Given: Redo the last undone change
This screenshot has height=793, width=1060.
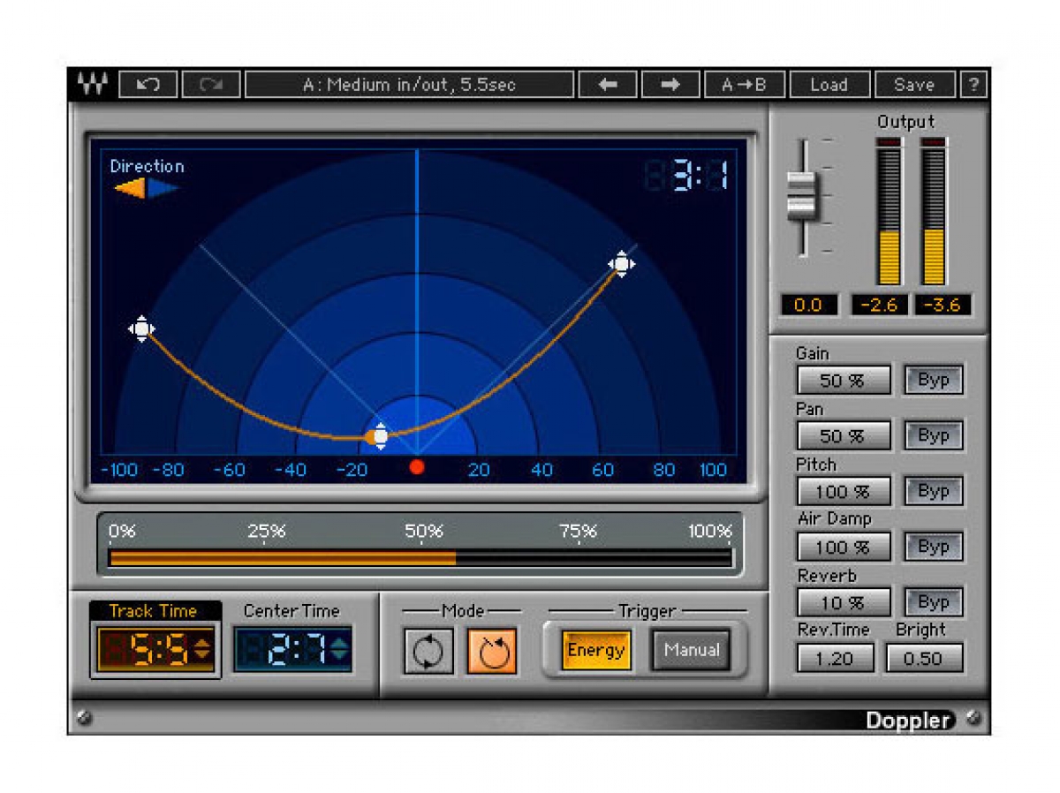Looking at the screenshot, I should [211, 85].
